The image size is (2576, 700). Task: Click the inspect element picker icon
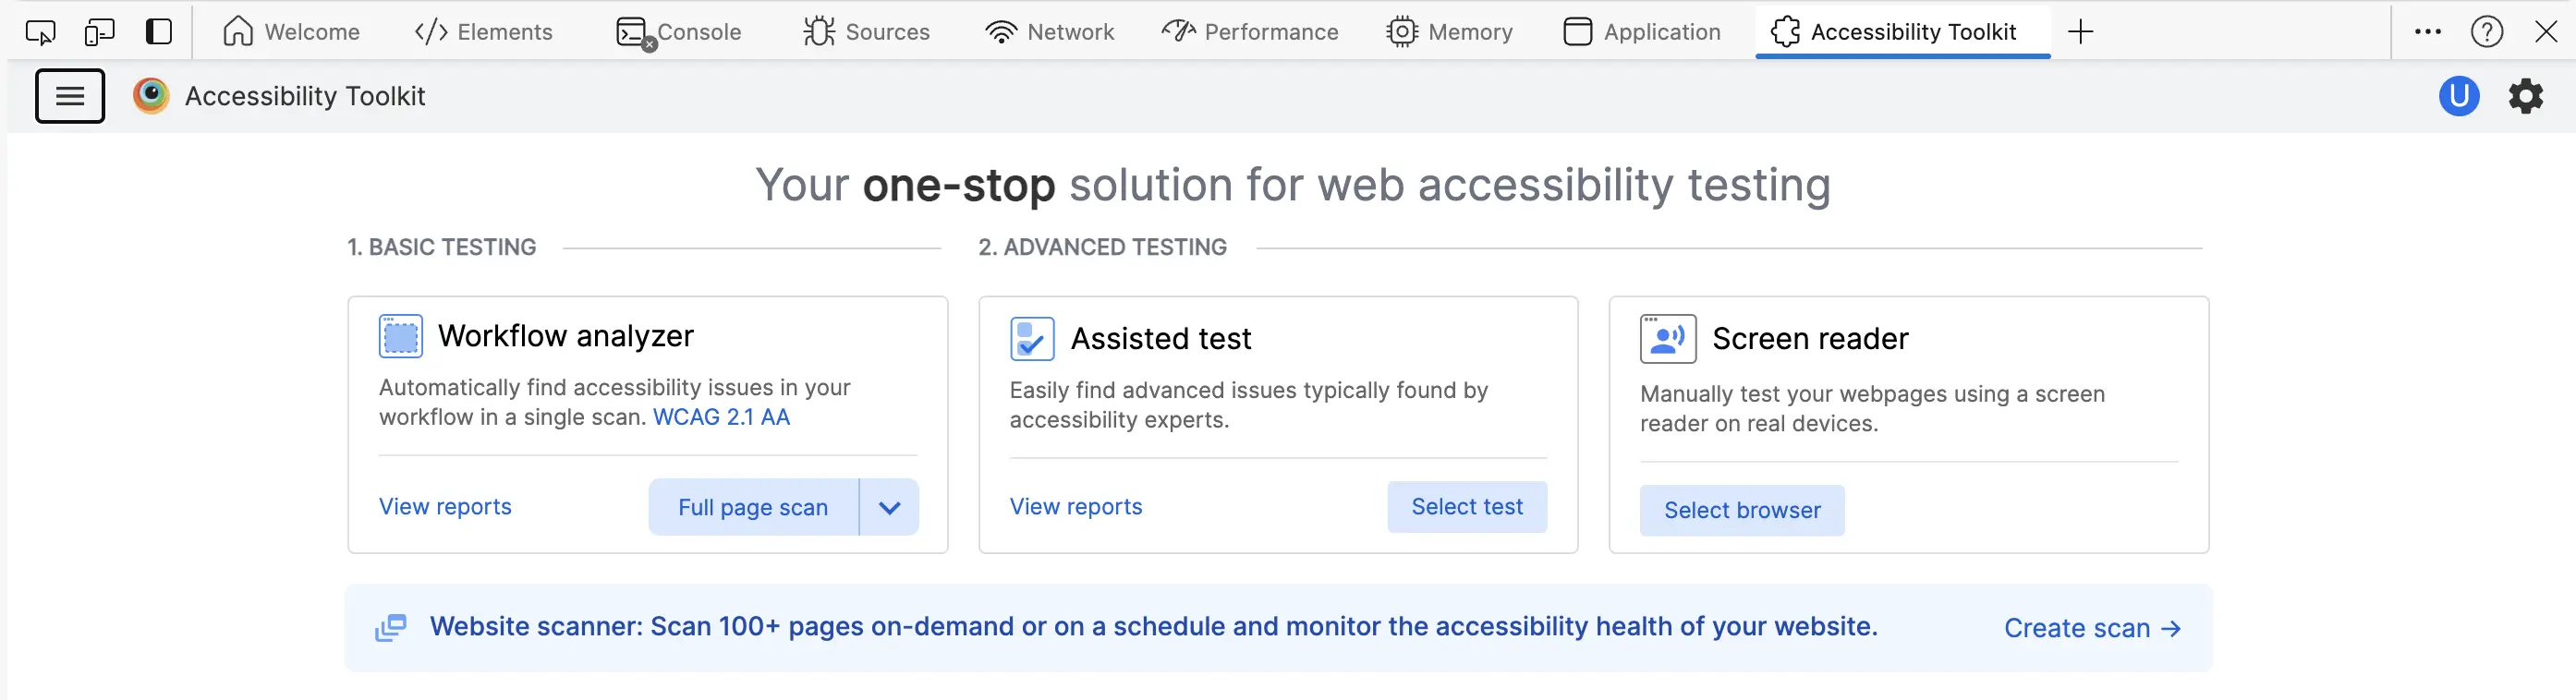click(40, 32)
